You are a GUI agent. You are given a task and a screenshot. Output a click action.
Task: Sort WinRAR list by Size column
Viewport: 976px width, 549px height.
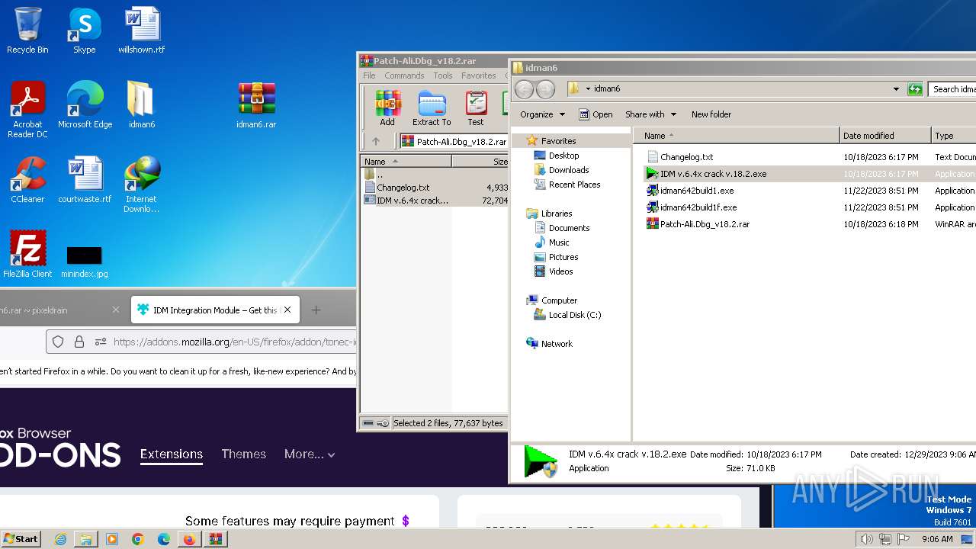pyautogui.click(x=480, y=162)
